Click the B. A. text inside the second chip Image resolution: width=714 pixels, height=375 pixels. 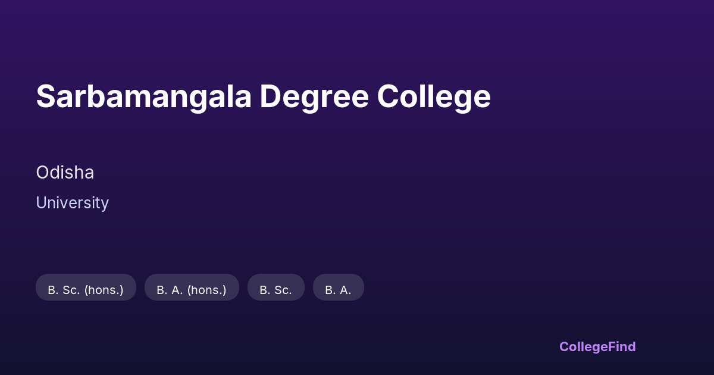(170, 290)
